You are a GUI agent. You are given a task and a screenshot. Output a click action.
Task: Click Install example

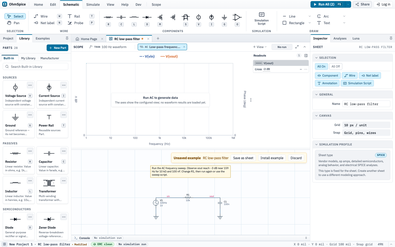click(x=272, y=158)
